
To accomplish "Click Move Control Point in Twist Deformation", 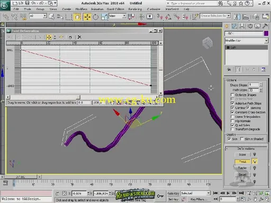I will [x=49, y=37].
